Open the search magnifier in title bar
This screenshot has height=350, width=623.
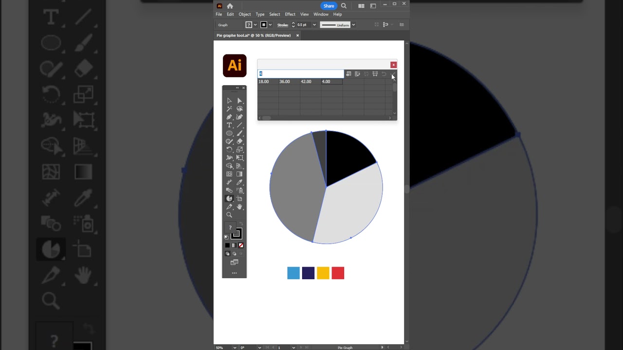click(344, 6)
